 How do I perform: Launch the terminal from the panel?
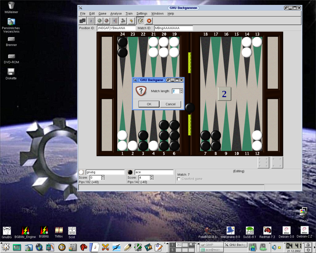[17, 247]
